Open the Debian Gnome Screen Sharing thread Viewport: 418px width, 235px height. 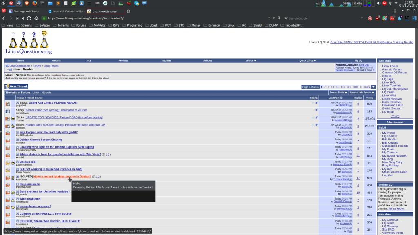click(41, 140)
